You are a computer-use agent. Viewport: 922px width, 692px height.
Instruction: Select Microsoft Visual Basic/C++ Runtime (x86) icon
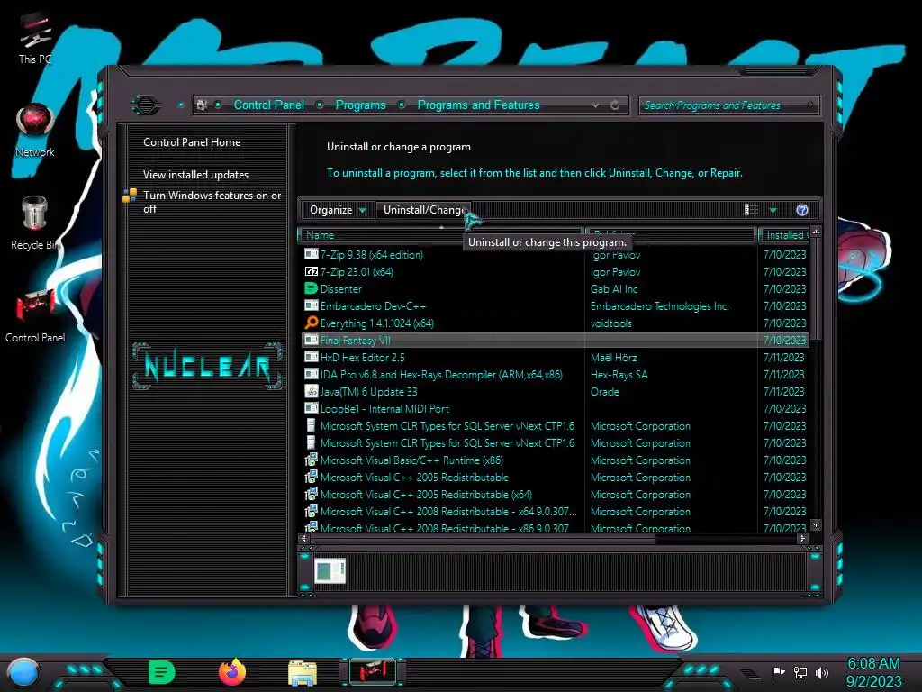click(x=311, y=460)
